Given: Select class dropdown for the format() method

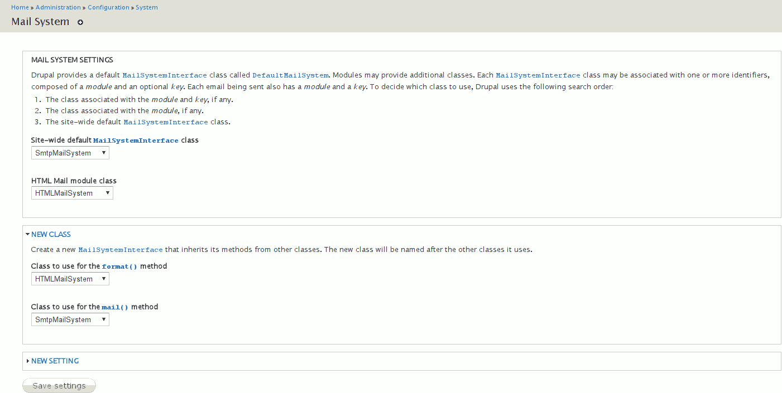Looking at the screenshot, I should click(x=70, y=279).
